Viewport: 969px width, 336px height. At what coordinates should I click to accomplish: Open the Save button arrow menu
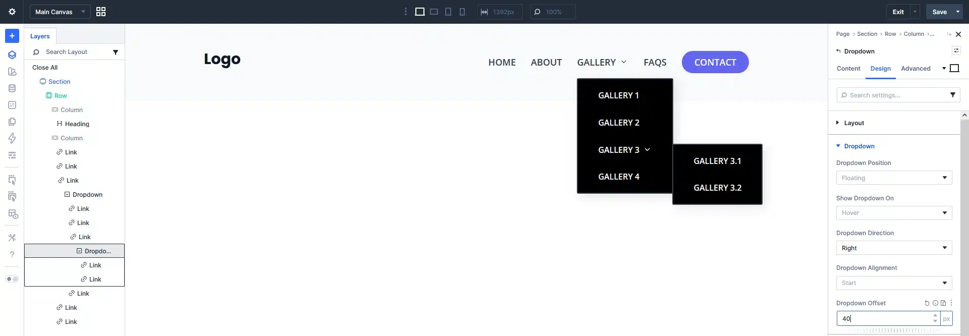point(958,12)
